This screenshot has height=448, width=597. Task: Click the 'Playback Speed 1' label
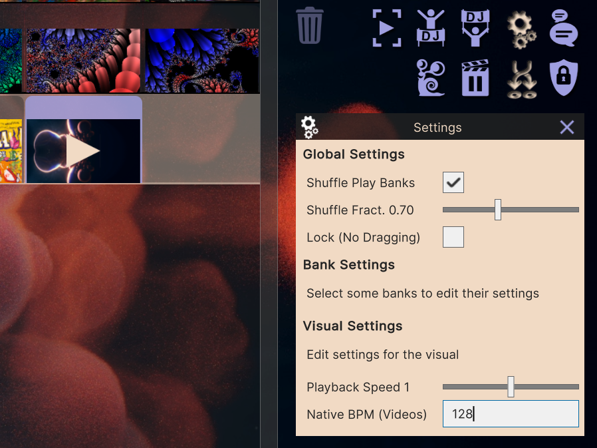coord(358,387)
